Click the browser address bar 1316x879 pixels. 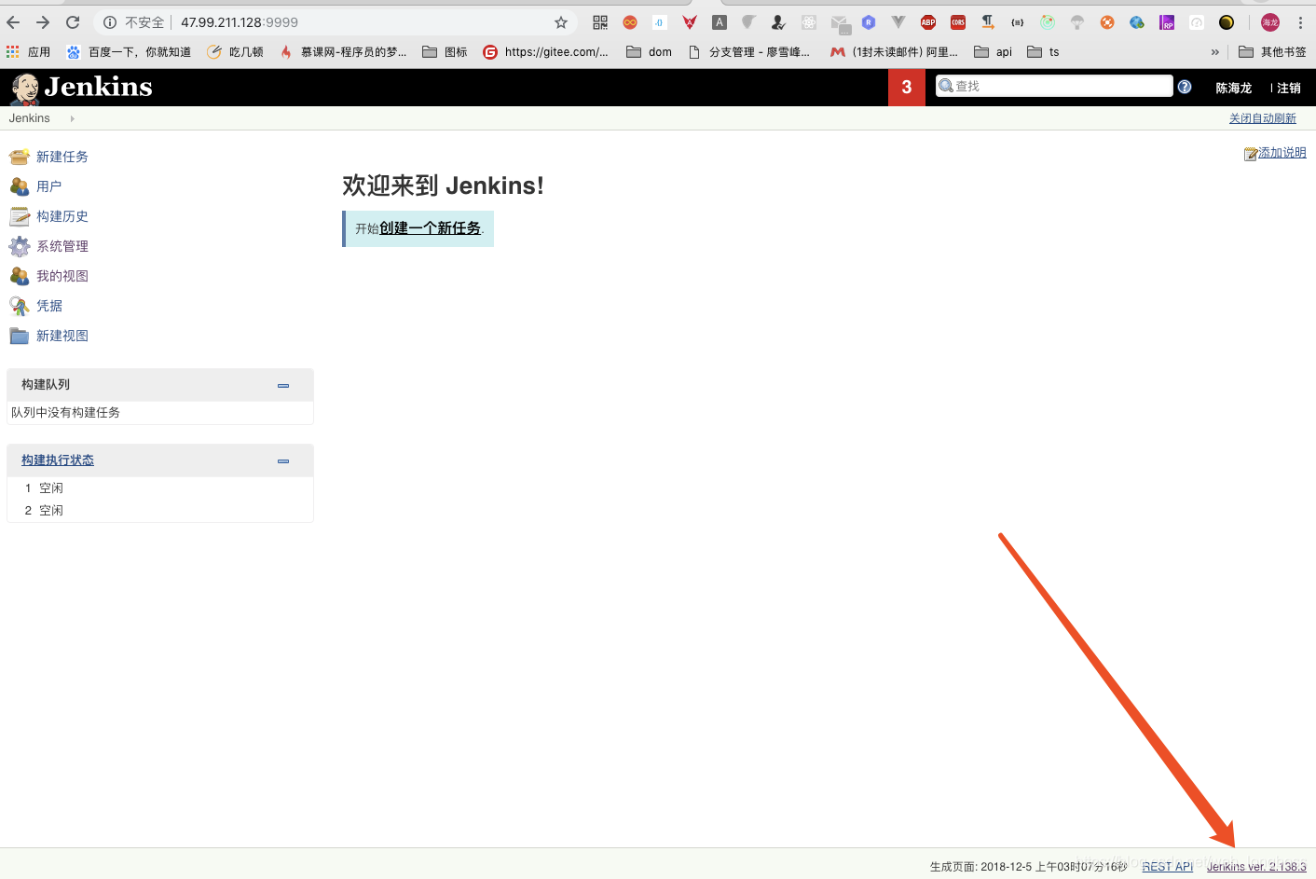click(336, 22)
